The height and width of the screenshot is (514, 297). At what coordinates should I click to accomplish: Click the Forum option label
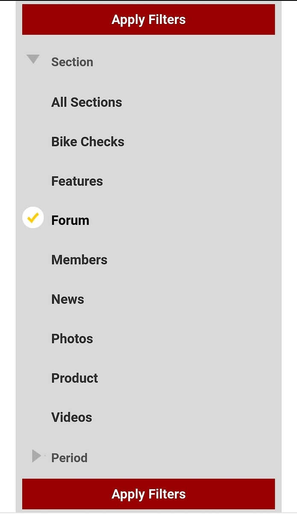[x=70, y=221]
